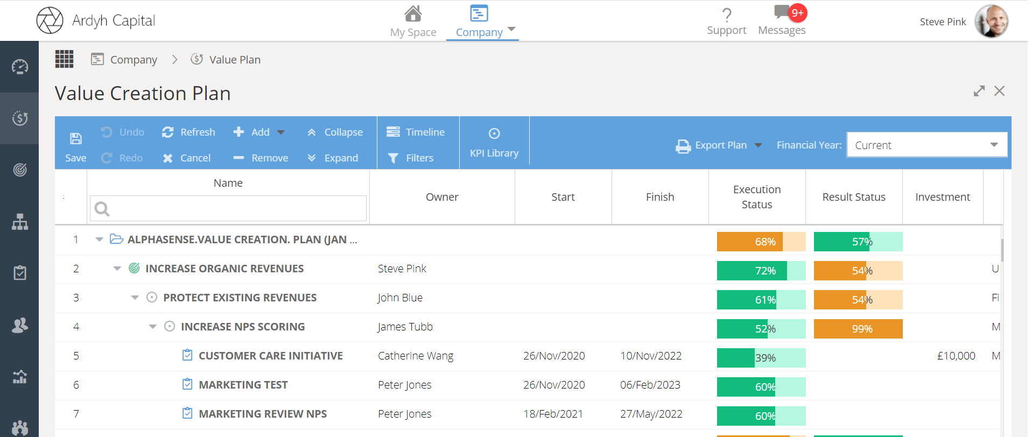Collapse INCREASE ORGANIC REVENUES row

point(117,269)
